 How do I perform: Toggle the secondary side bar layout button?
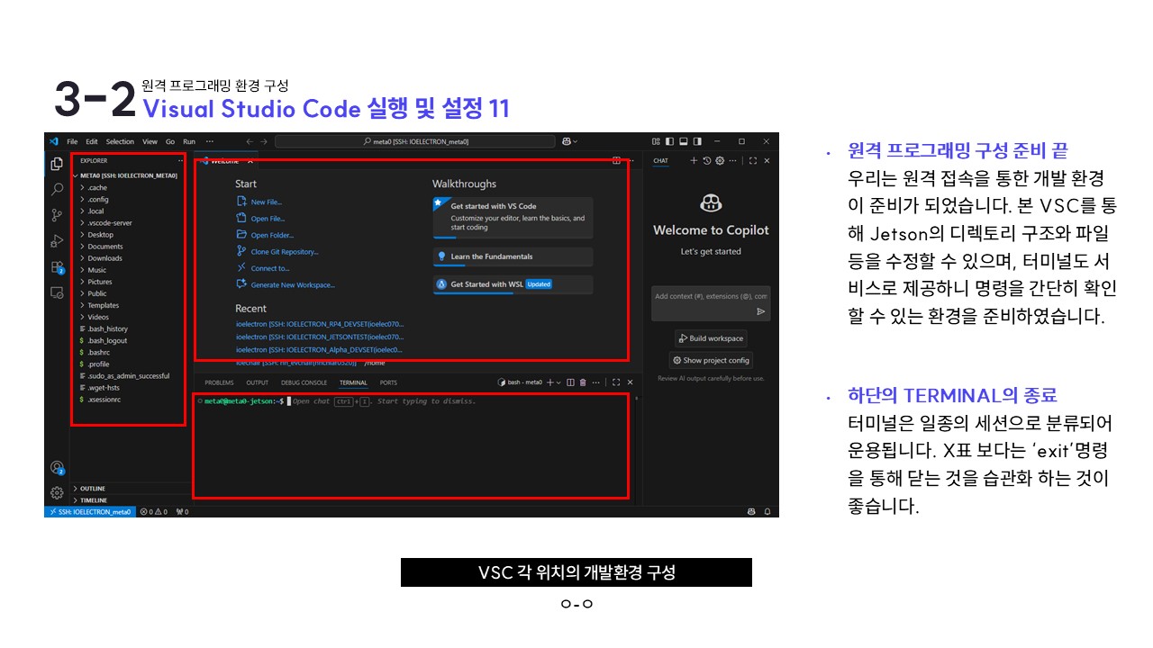(x=696, y=141)
